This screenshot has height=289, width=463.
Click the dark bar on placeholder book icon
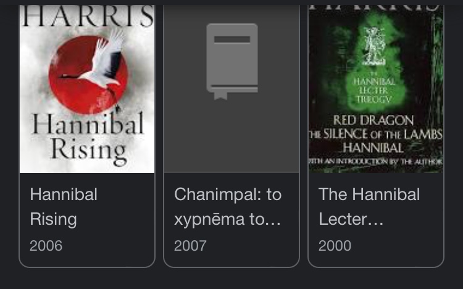click(232, 40)
